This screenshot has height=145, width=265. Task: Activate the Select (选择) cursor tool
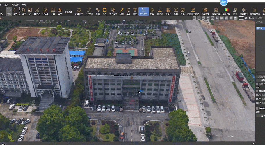pos(24,11)
